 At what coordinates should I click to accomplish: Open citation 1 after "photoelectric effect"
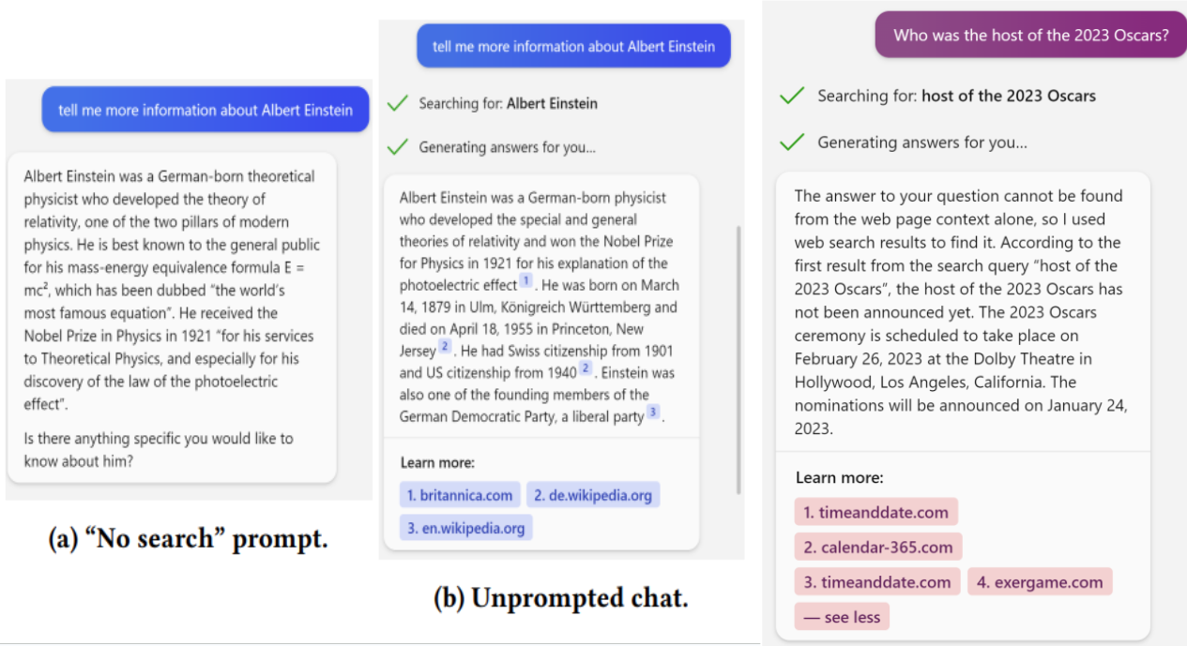pos(526,281)
